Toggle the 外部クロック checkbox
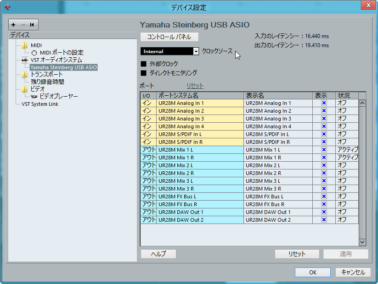Viewport: 378px width, 284px height. [x=144, y=64]
